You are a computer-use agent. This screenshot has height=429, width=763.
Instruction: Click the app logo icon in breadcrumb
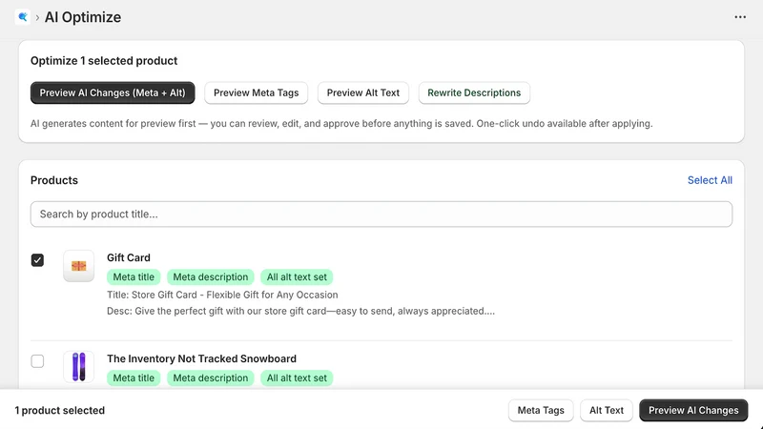pos(22,17)
